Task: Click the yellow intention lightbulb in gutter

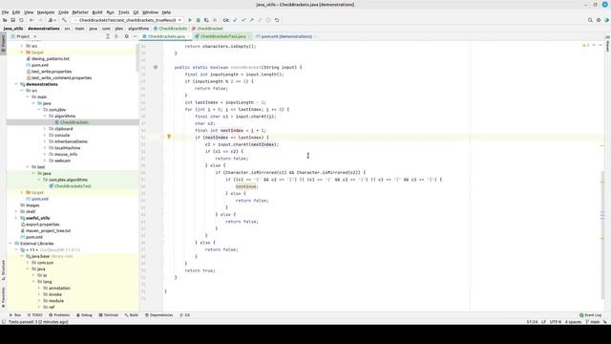Action: click(169, 137)
